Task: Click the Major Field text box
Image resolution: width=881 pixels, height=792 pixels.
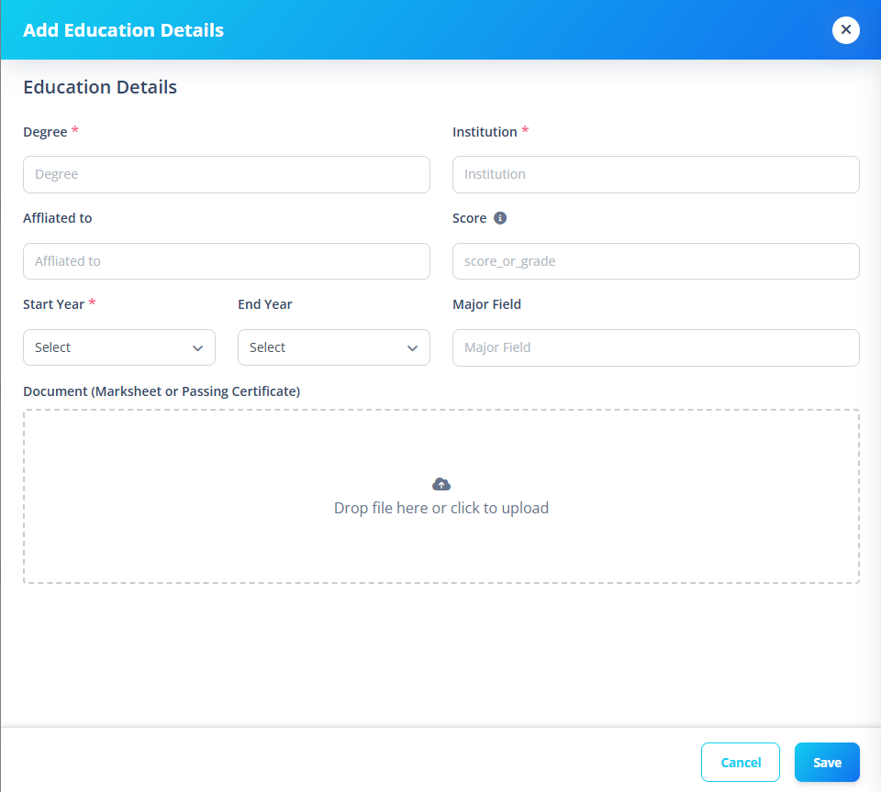Action: [655, 347]
